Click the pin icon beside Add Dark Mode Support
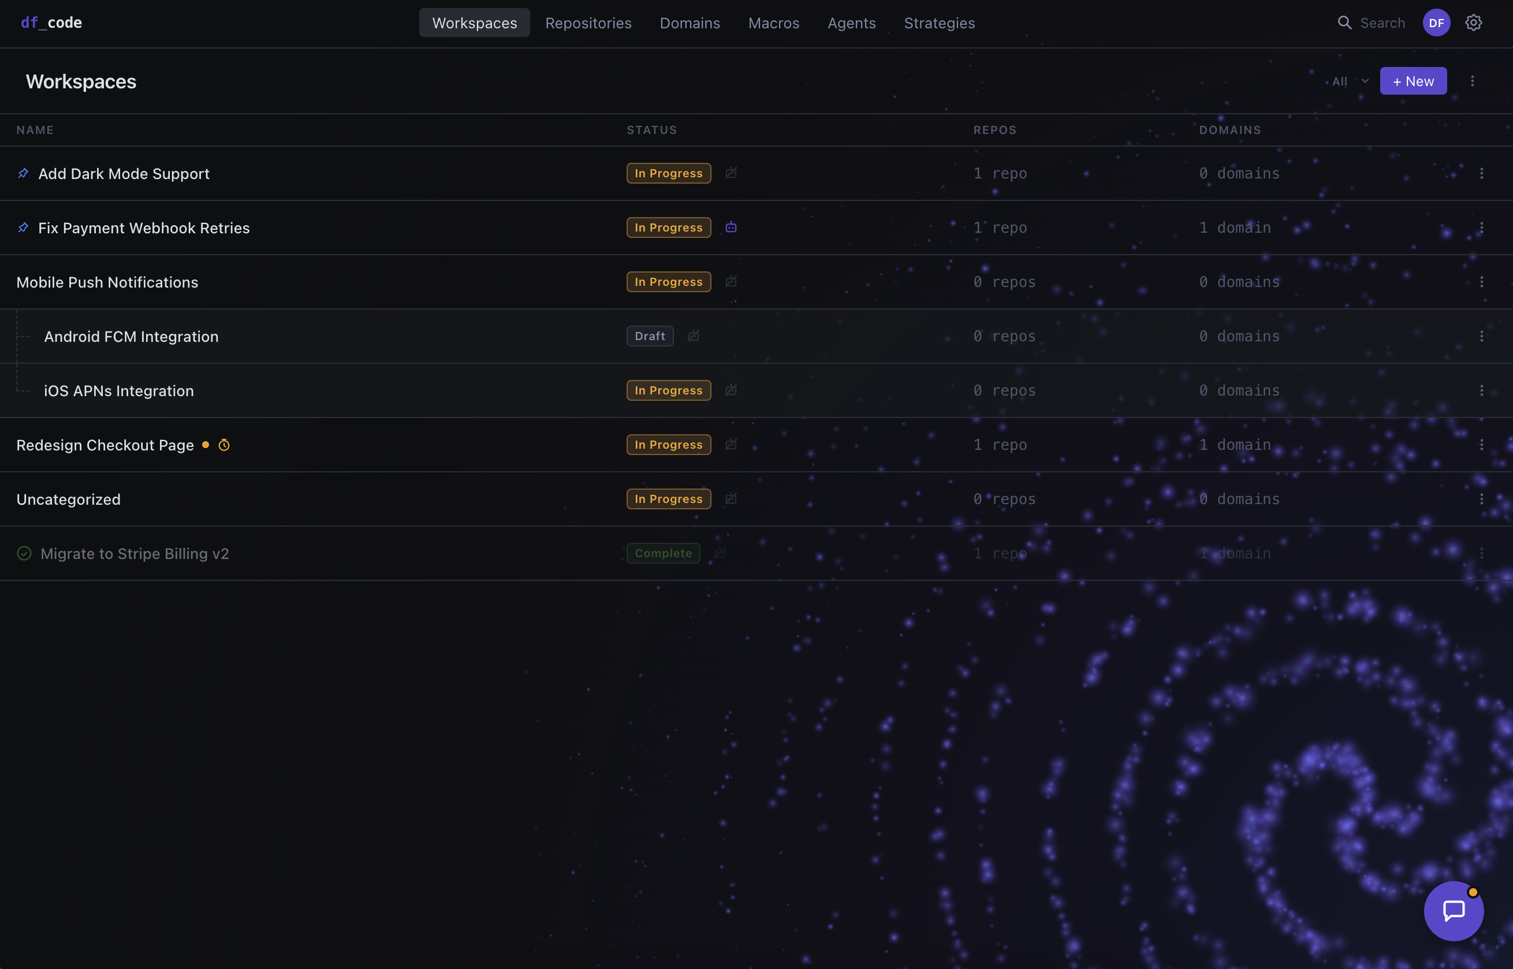The image size is (1513, 969). [x=23, y=173]
